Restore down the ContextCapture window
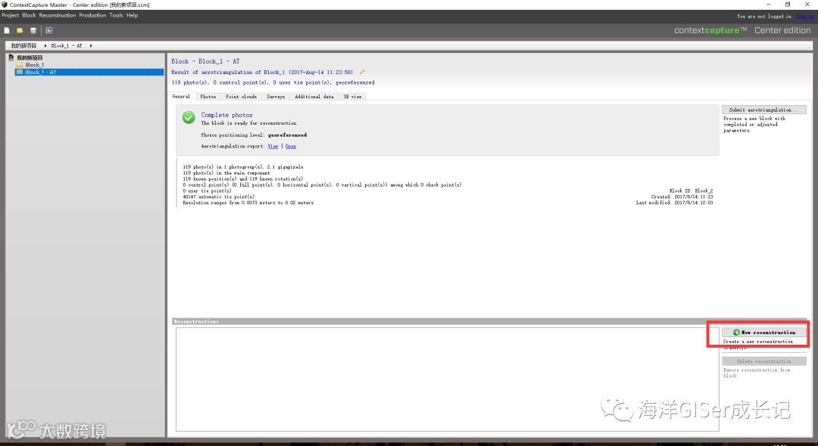This screenshot has width=818, height=446. tap(788, 5)
